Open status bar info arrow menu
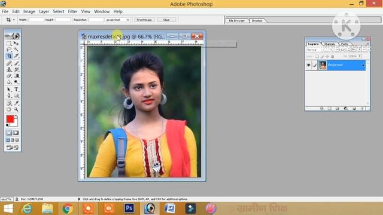The height and width of the screenshot is (215, 383). 79,199
